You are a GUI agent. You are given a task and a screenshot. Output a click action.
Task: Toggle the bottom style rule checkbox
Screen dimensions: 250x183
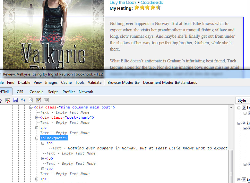pos(244,179)
